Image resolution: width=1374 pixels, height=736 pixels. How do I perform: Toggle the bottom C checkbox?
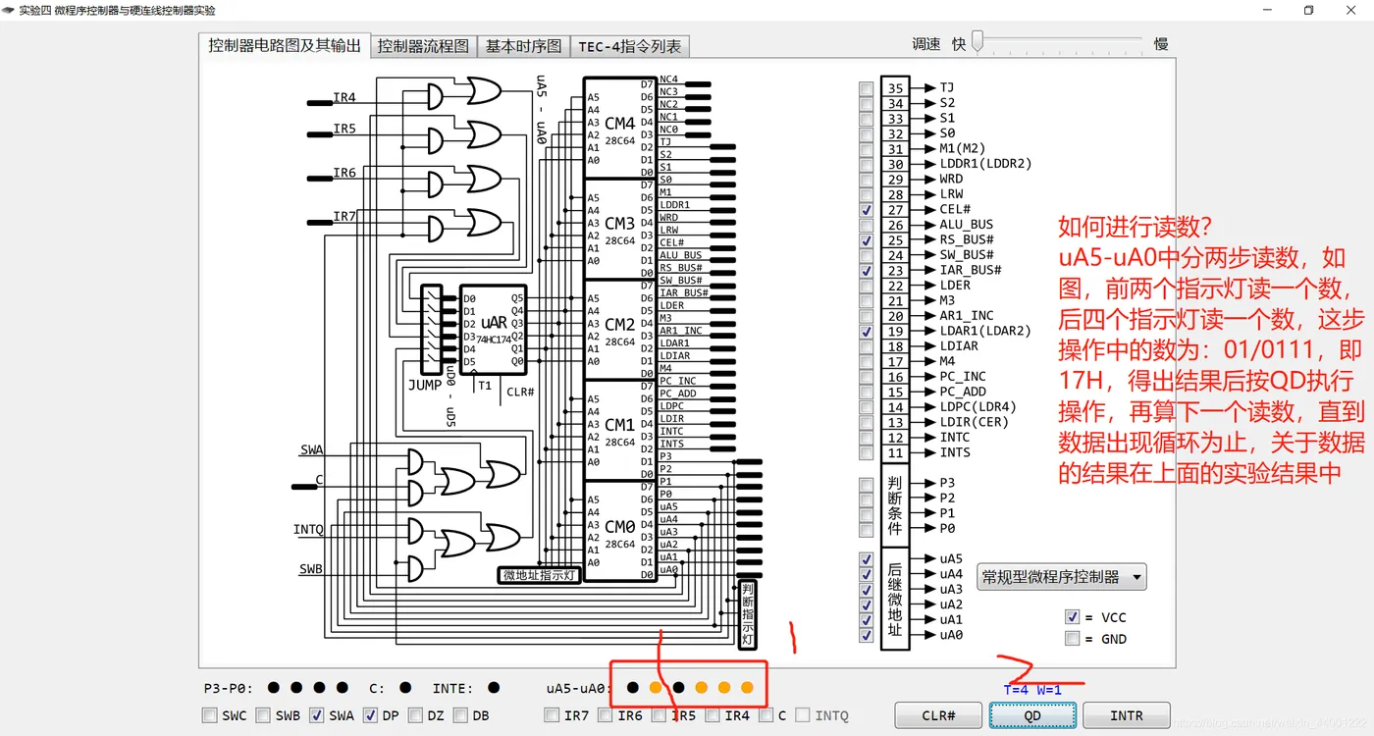tap(766, 715)
